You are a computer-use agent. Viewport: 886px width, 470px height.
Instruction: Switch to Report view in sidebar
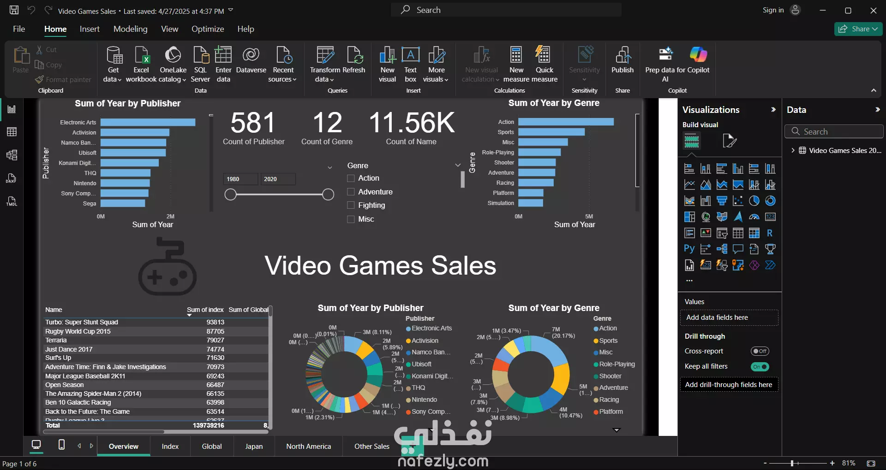[12, 109]
